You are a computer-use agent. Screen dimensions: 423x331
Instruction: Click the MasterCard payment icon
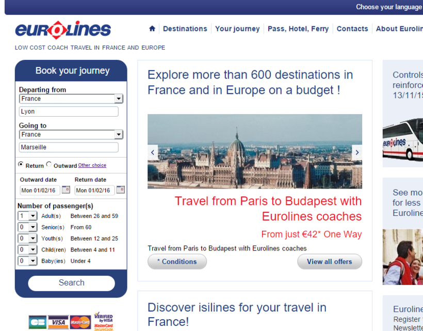pos(80,322)
